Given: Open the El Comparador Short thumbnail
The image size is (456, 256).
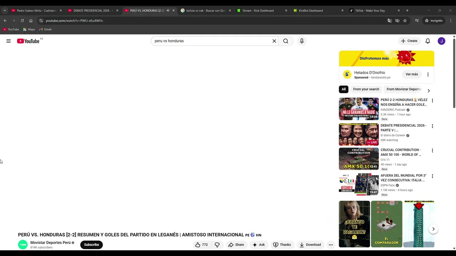Looking at the screenshot, I should click(387, 224).
